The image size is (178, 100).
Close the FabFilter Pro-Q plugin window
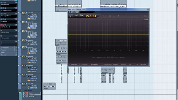(148, 9)
